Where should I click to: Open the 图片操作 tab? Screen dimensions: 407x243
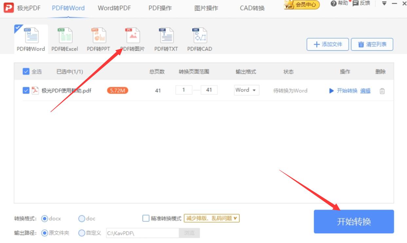tap(206, 8)
